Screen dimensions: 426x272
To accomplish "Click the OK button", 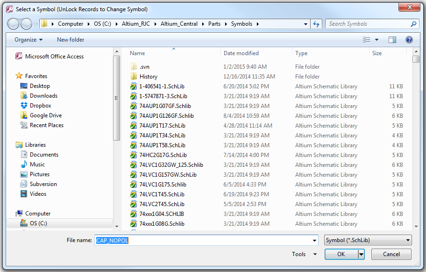I will click(x=341, y=254).
